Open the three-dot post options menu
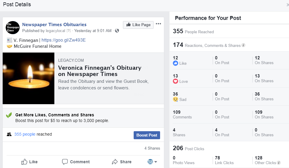The width and height of the screenshot is (289, 168). pyautogui.click(x=158, y=24)
